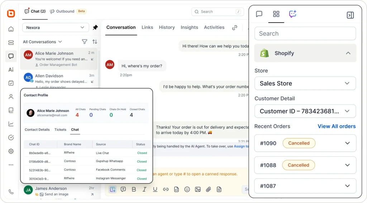Expand order #1087 details

coord(348,186)
